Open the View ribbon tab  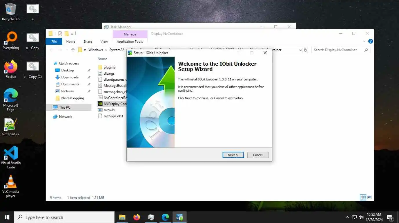point(104,42)
